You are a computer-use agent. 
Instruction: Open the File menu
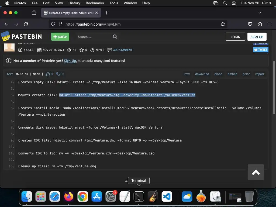point(35,3)
